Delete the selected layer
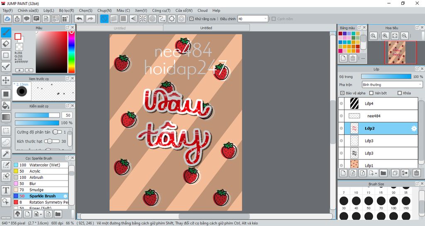 [x=417, y=173]
